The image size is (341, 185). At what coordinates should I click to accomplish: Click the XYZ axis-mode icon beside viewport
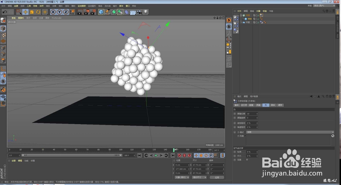[228, 45]
